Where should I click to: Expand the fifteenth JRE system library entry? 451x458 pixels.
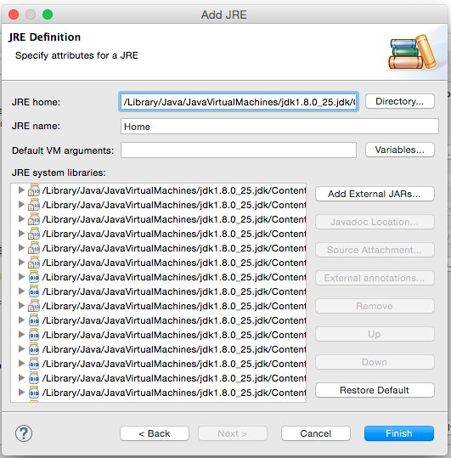point(21,392)
